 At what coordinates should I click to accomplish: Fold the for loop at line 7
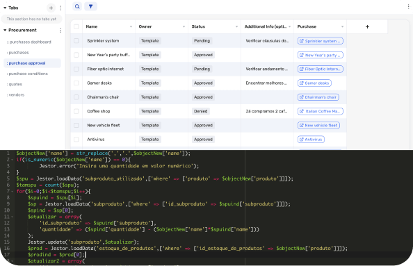point(12,191)
